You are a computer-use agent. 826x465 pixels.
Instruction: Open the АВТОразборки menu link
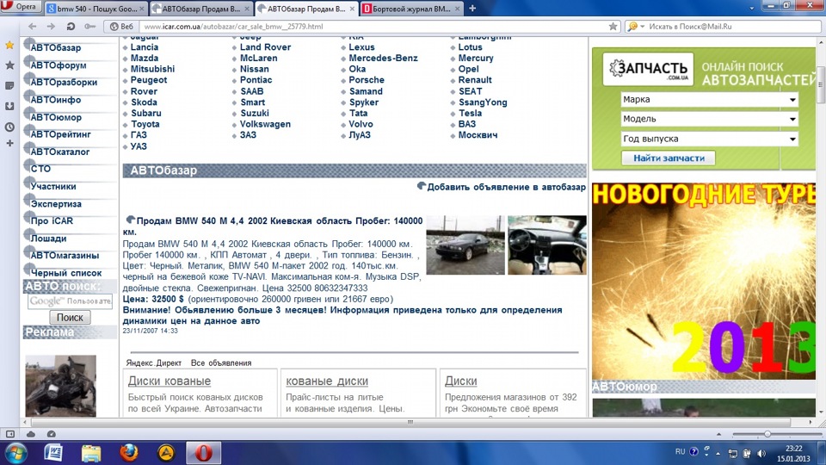(x=63, y=83)
